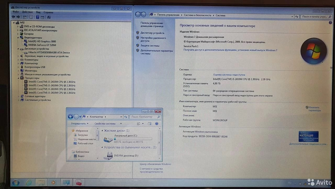Viewport: 335px width, 189px height.
Task: Select Intel(R) HD Graphics 3000 device
Action: click(x=42, y=41)
